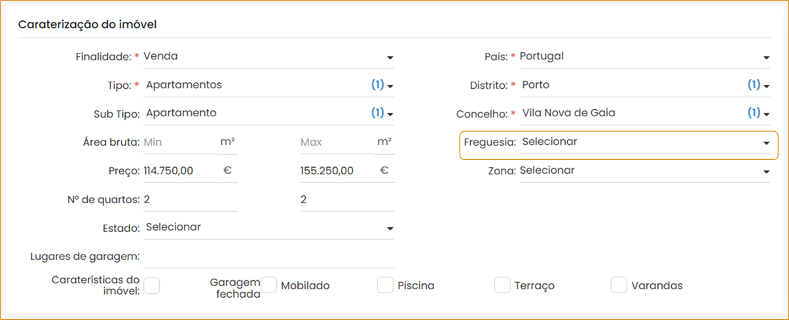789x320 pixels.
Task: Focus the Lugares de garagem input
Action: click(x=268, y=257)
